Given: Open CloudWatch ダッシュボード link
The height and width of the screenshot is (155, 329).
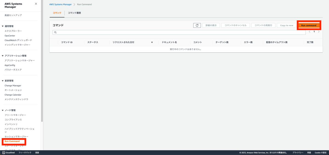Looking at the screenshot, I should click(18, 40).
